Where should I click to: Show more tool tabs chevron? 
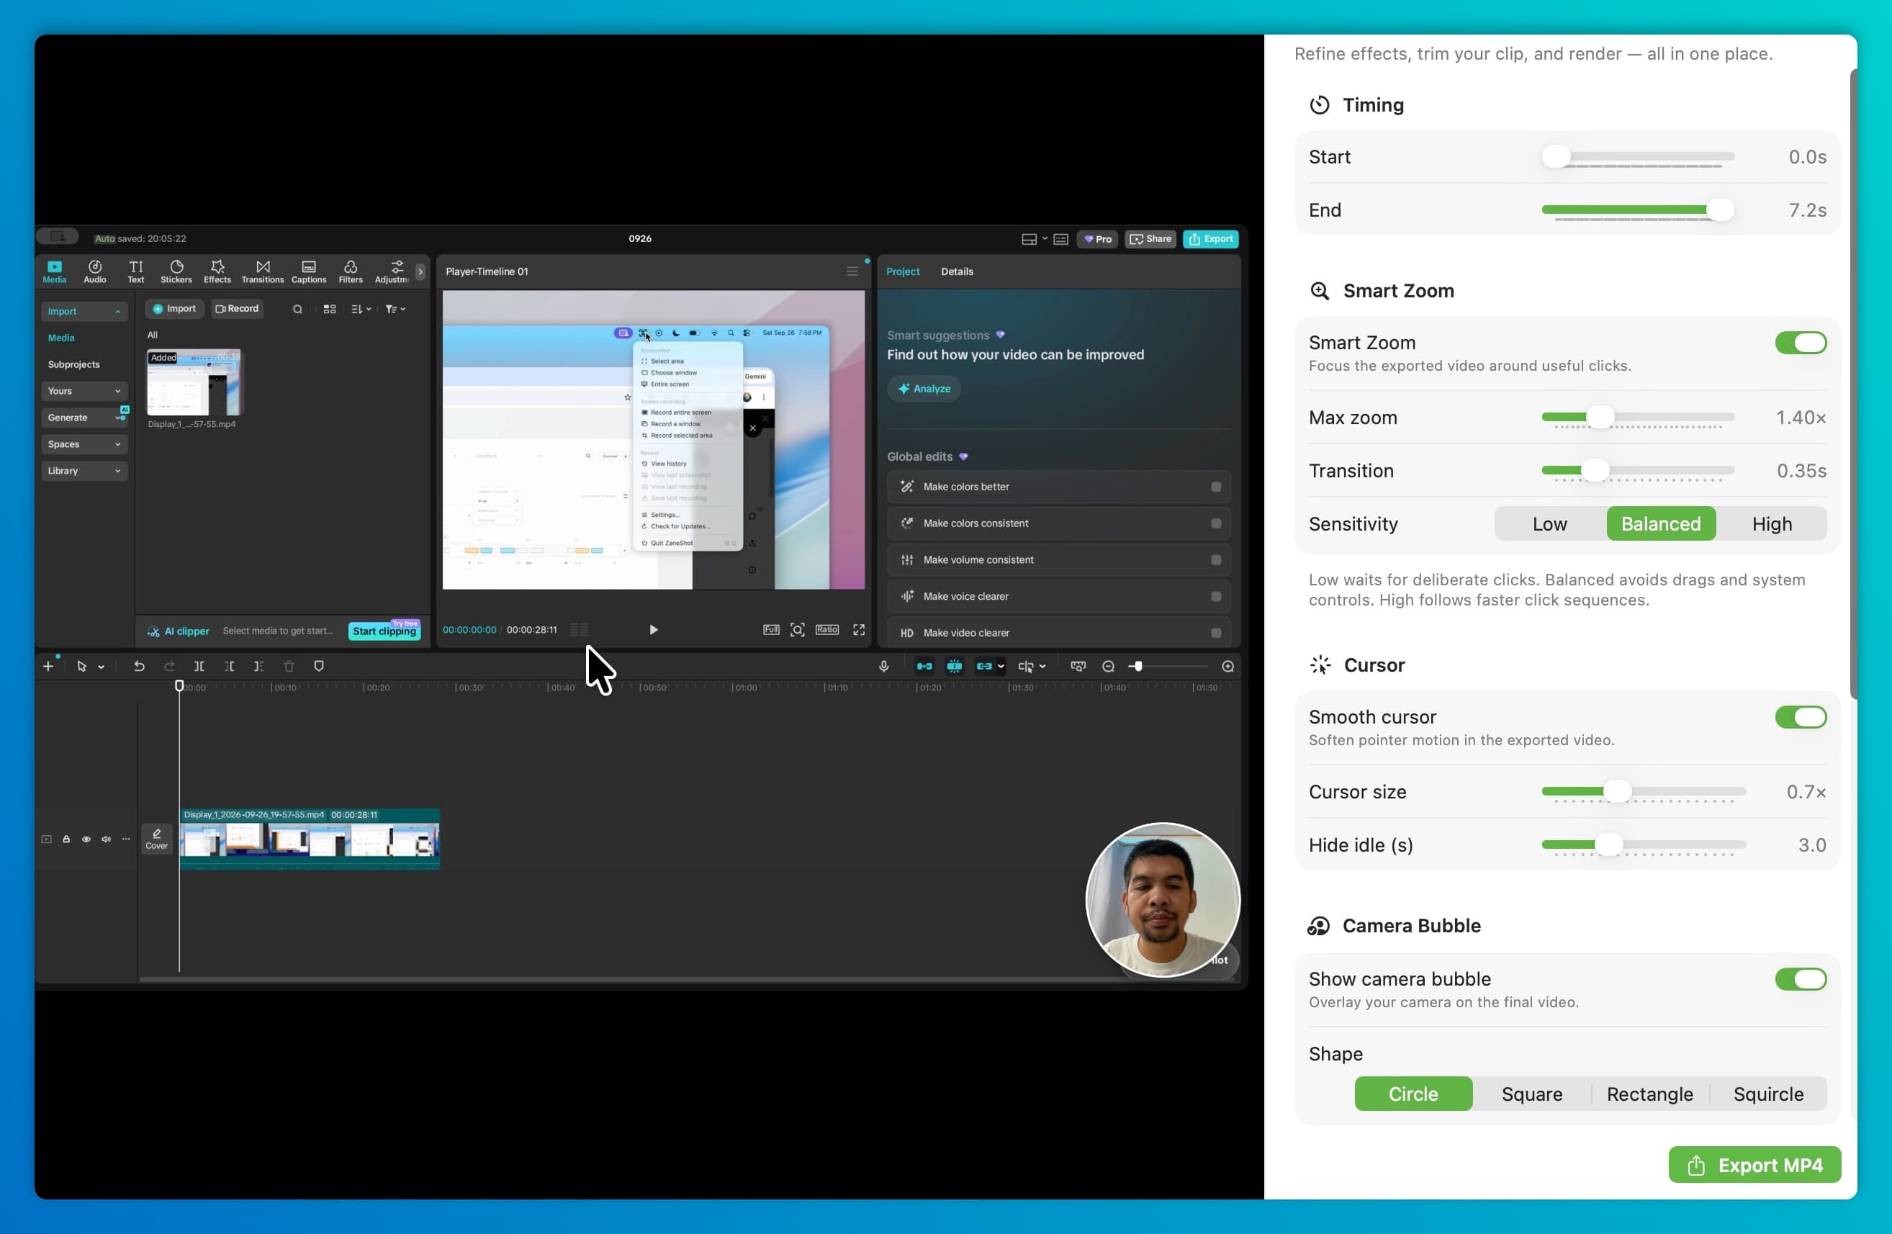tap(420, 272)
